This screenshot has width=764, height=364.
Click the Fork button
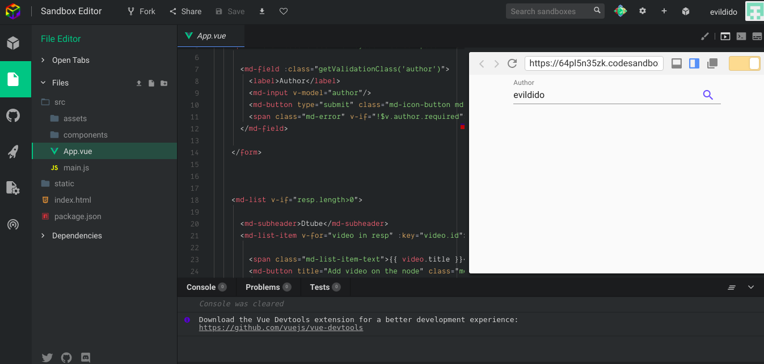pyautogui.click(x=141, y=11)
